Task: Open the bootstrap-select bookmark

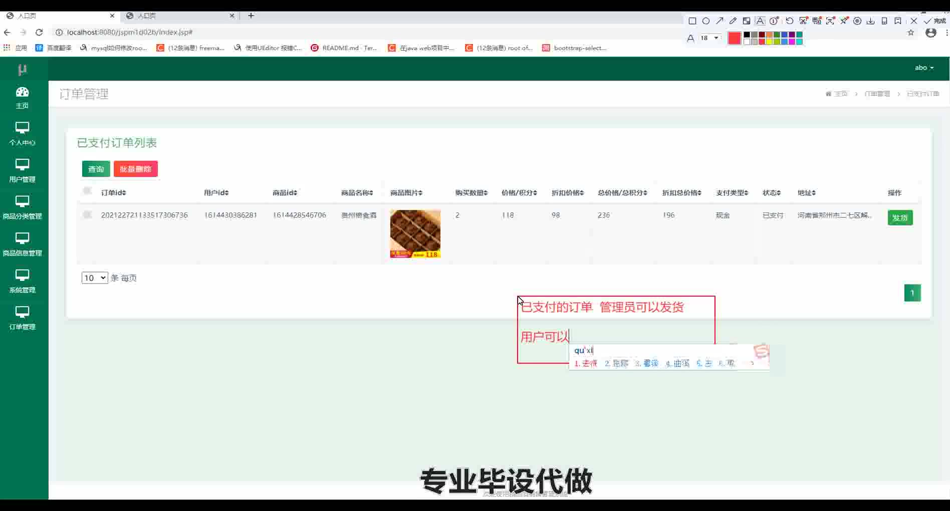Action: tap(574, 48)
